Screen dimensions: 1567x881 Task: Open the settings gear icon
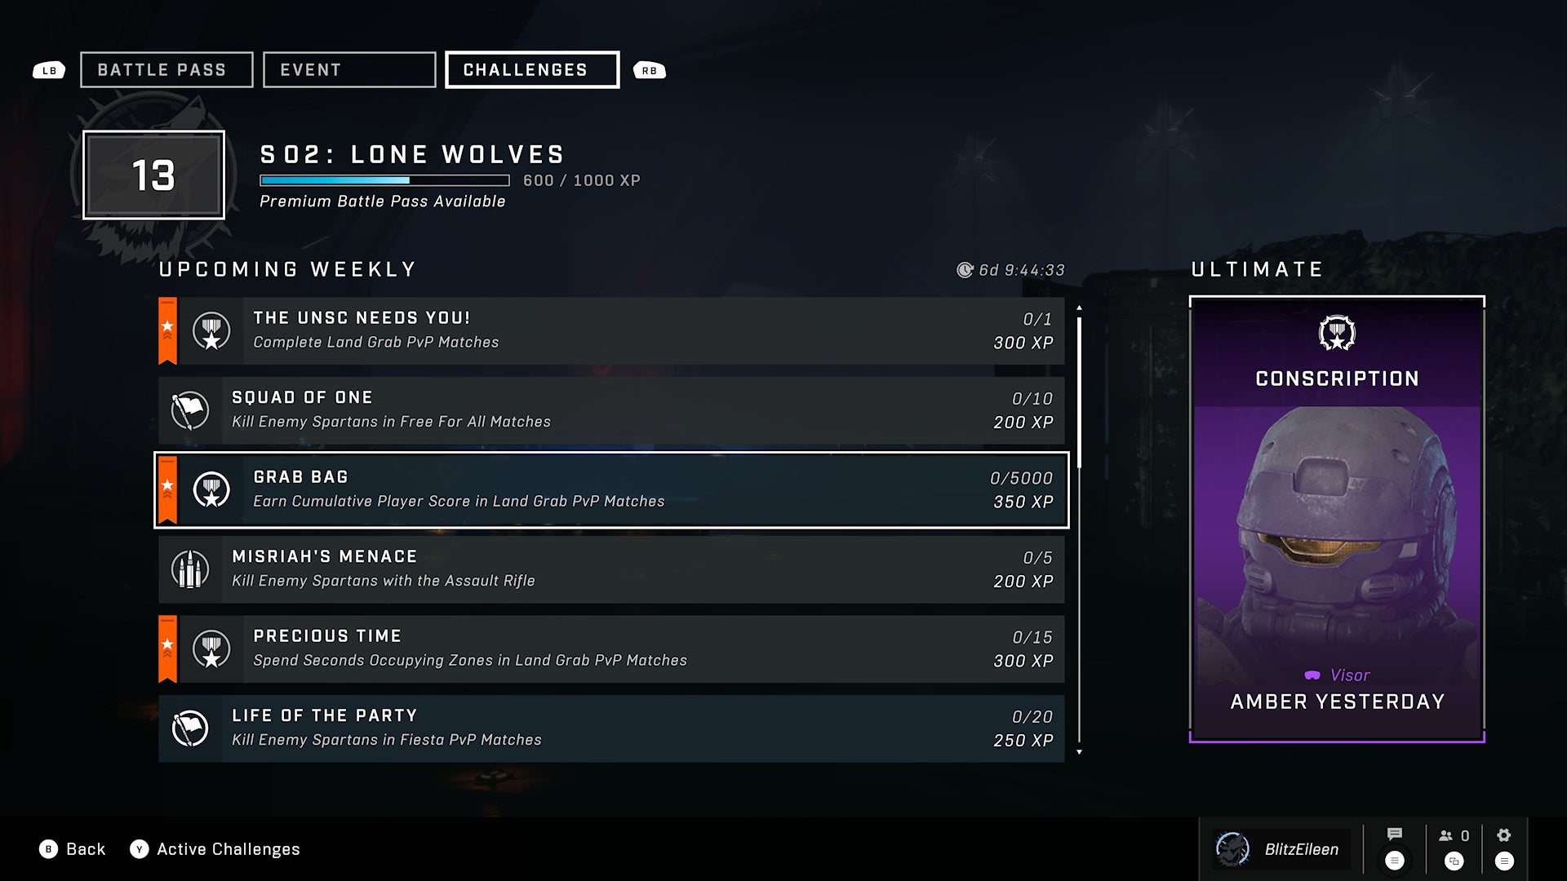point(1504,835)
